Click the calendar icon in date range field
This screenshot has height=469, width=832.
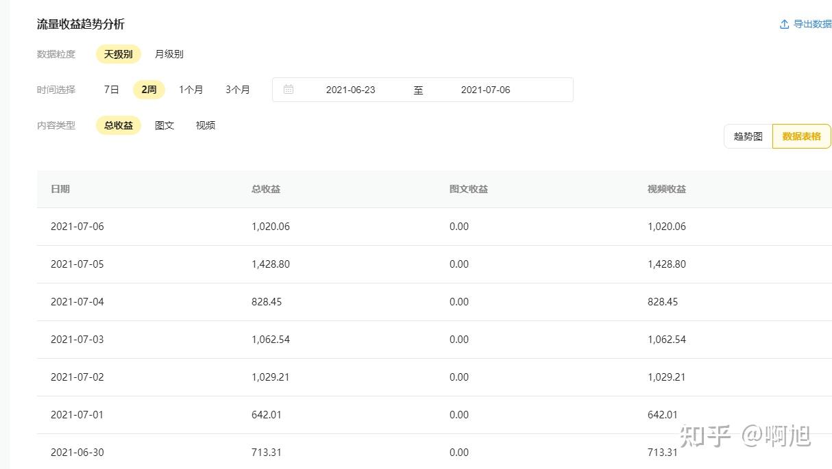click(x=289, y=90)
